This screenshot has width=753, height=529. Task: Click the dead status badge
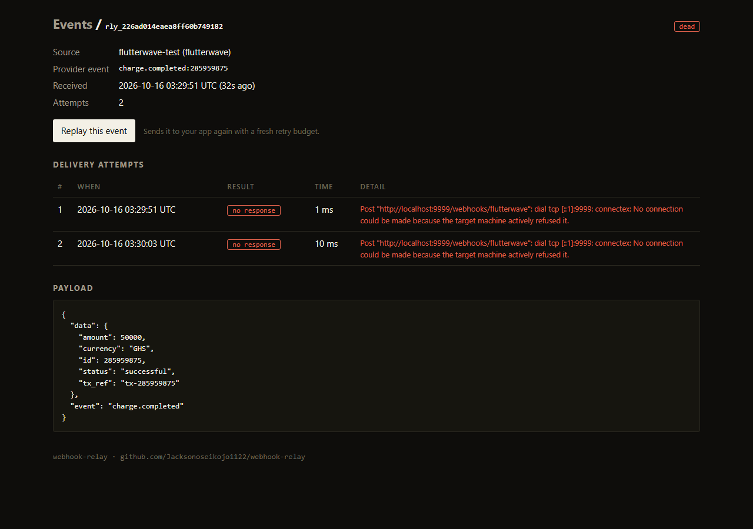coord(687,26)
